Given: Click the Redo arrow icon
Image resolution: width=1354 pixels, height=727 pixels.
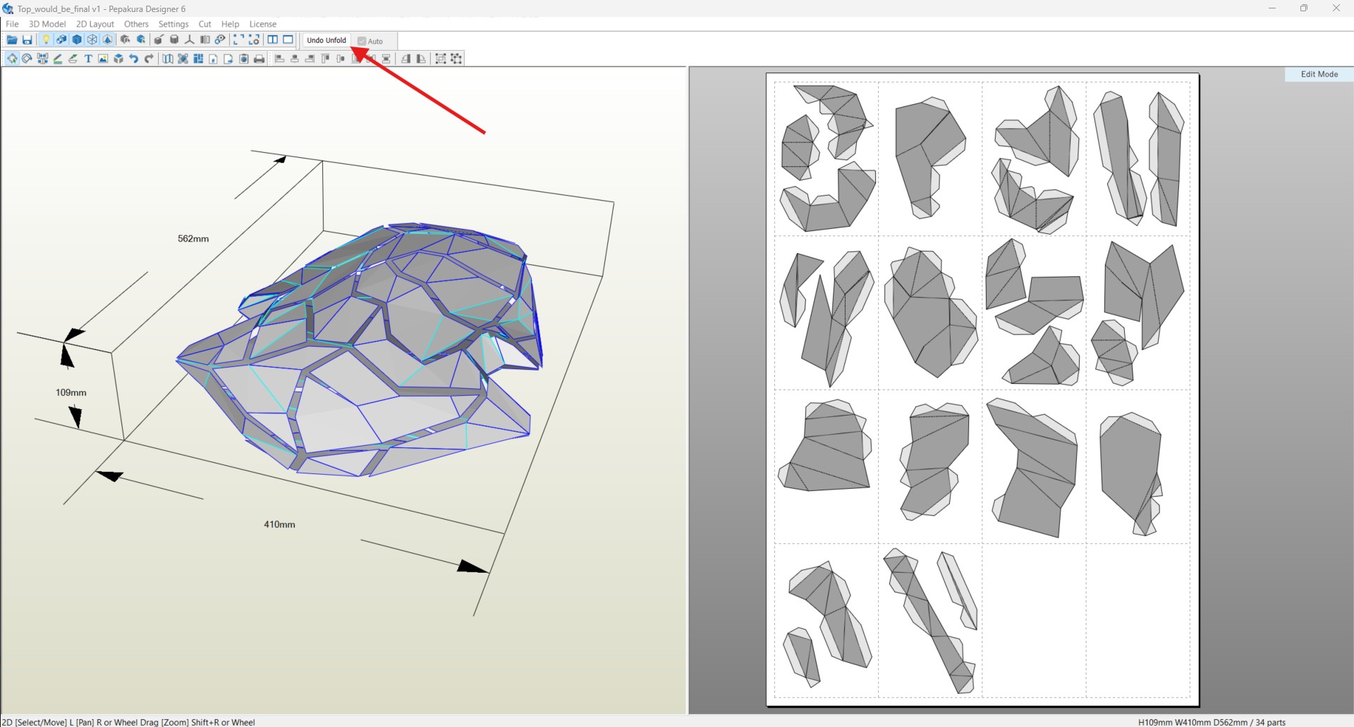Looking at the screenshot, I should 149,58.
